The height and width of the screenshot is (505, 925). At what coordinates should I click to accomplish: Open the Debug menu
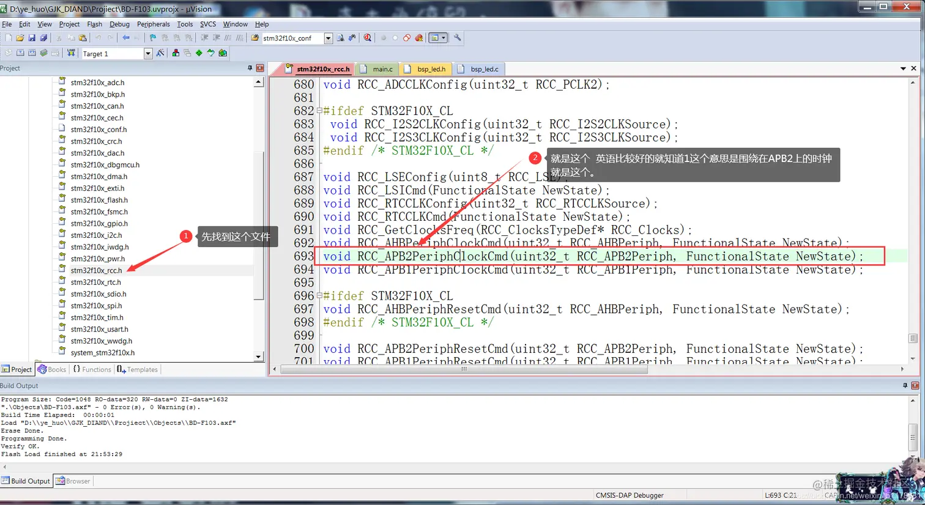[x=119, y=24]
